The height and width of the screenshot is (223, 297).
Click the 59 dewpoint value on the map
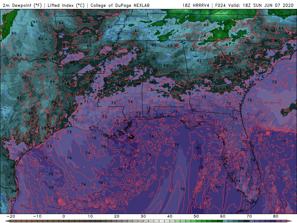point(166,22)
